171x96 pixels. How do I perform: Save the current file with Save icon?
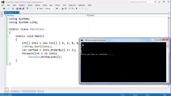[x=20, y=9]
